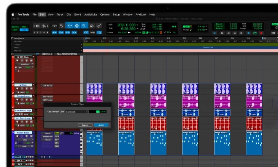
Task: Open the Grid mode dropdown
Action: coord(24,30)
